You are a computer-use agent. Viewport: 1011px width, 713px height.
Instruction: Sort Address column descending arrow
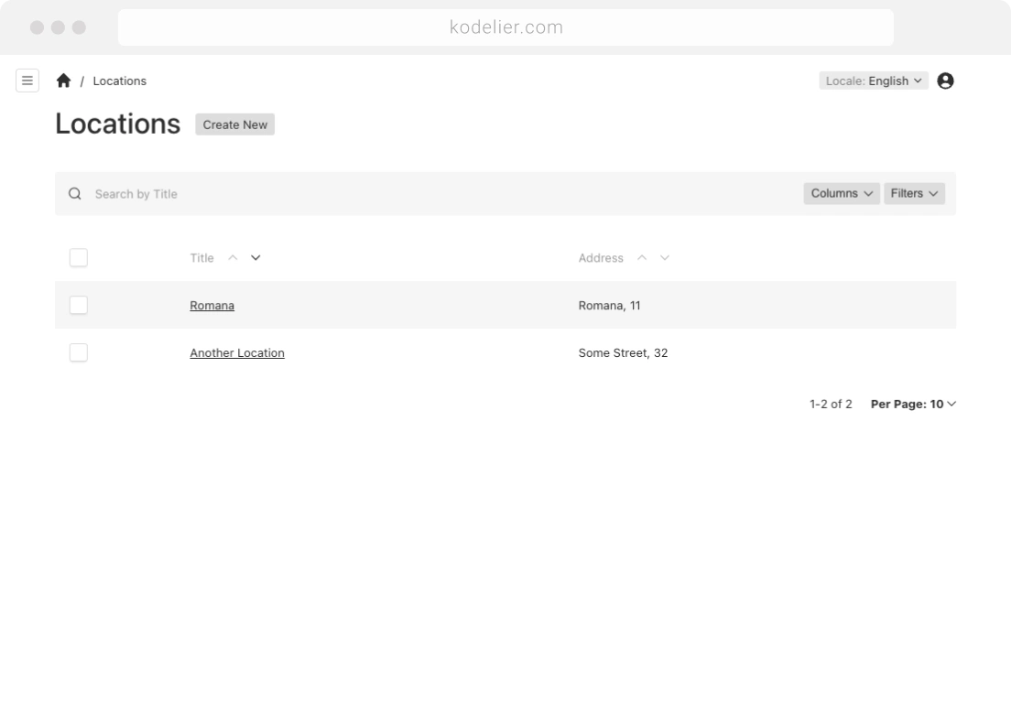click(665, 258)
